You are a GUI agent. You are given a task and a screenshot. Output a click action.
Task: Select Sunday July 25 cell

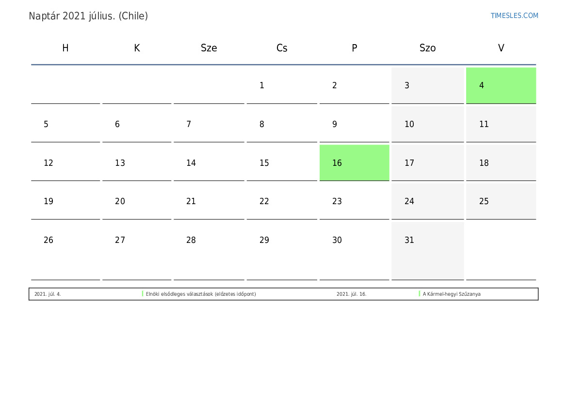[501, 201]
